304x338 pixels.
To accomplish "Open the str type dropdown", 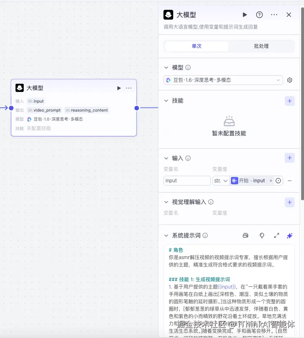I will click(x=221, y=181).
